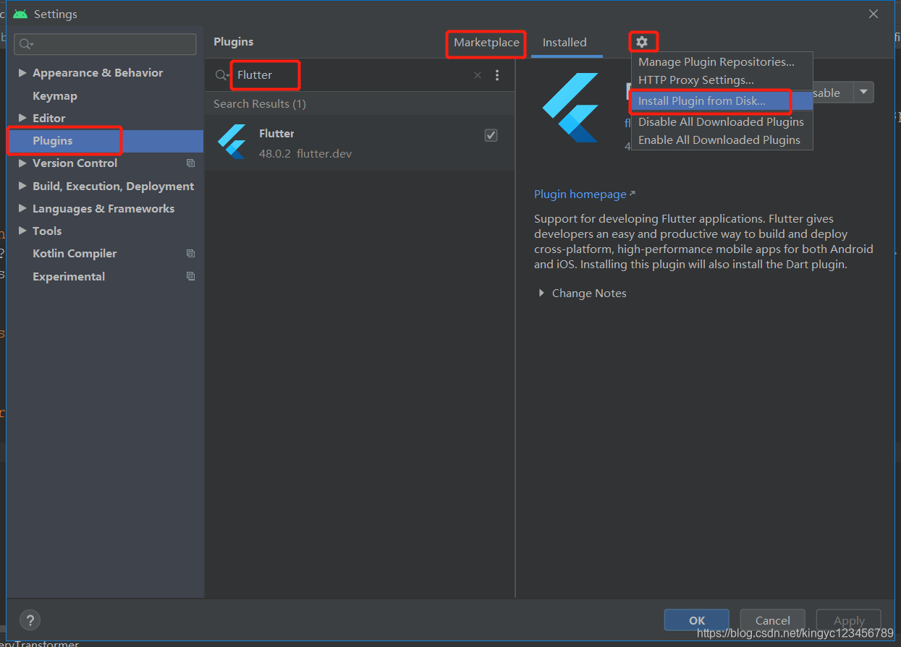Image resolution: width=901 pixels, height=647 pixels.
Task: Select Experimental settings item
Action: coord(69,276)
